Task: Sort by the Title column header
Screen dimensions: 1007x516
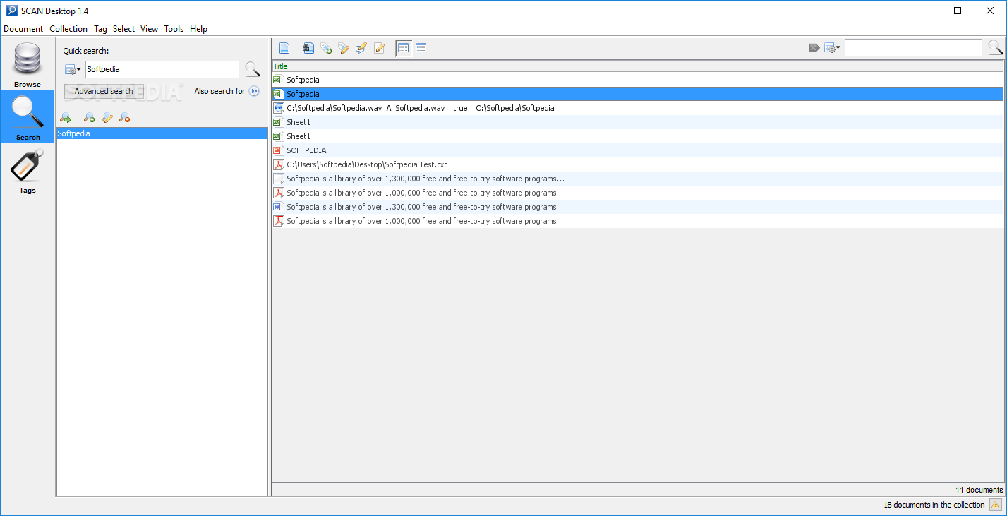Action: tap(638, 66)
